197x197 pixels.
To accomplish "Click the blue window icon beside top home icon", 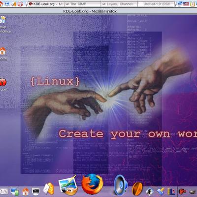I will click(7, 3).
